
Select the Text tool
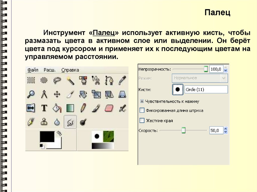tap(44, 108)
